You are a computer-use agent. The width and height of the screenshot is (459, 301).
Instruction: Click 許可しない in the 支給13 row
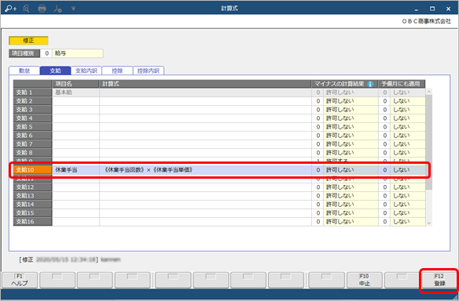(351, 196)
